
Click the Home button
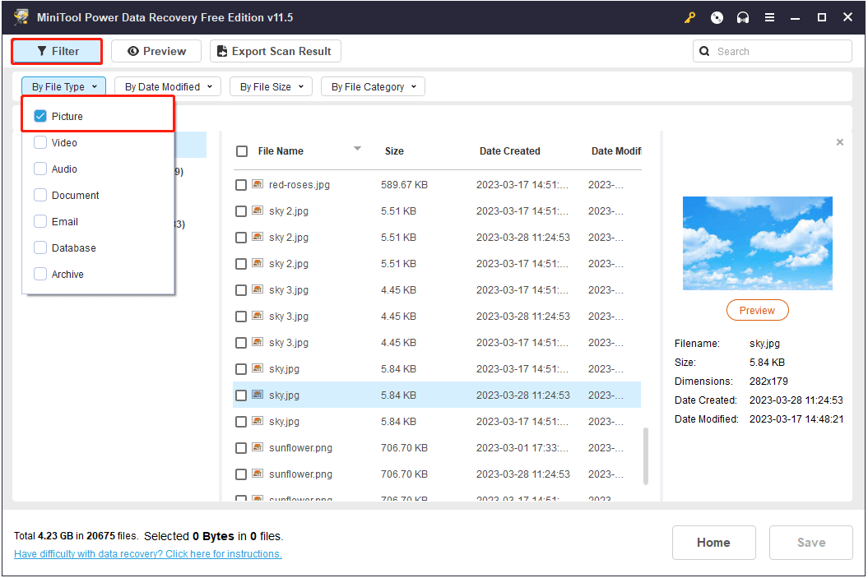(x=713, y=543)
